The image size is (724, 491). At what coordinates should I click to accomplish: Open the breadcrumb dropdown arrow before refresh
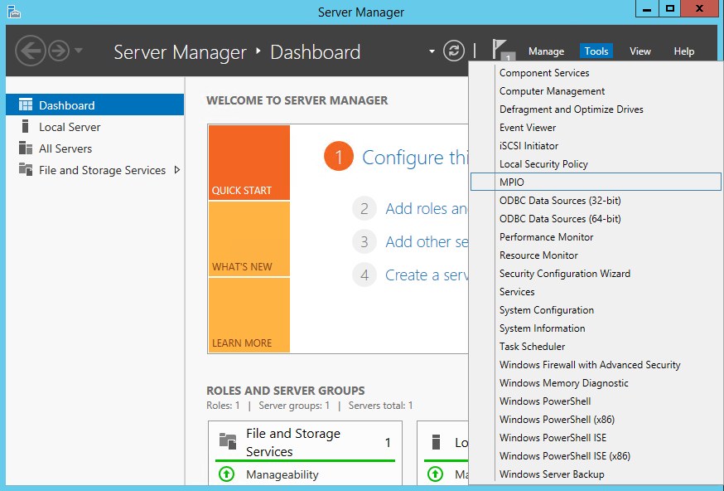(432, 51)
